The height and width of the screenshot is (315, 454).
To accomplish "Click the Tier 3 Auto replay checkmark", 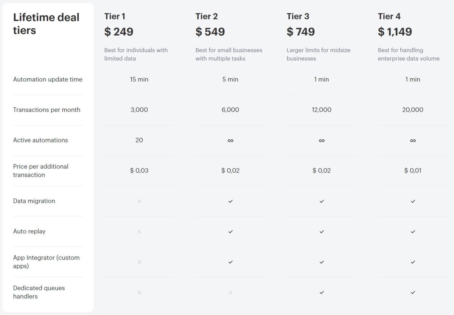I will tap(322, 231).
